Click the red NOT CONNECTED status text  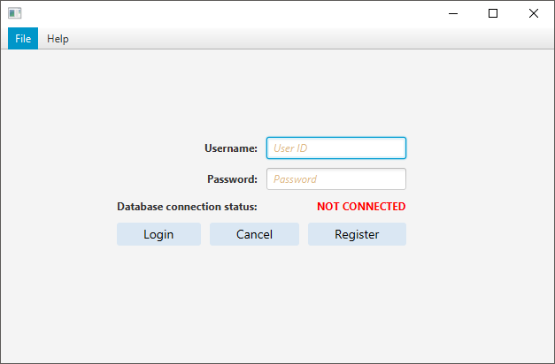[361, 207]
